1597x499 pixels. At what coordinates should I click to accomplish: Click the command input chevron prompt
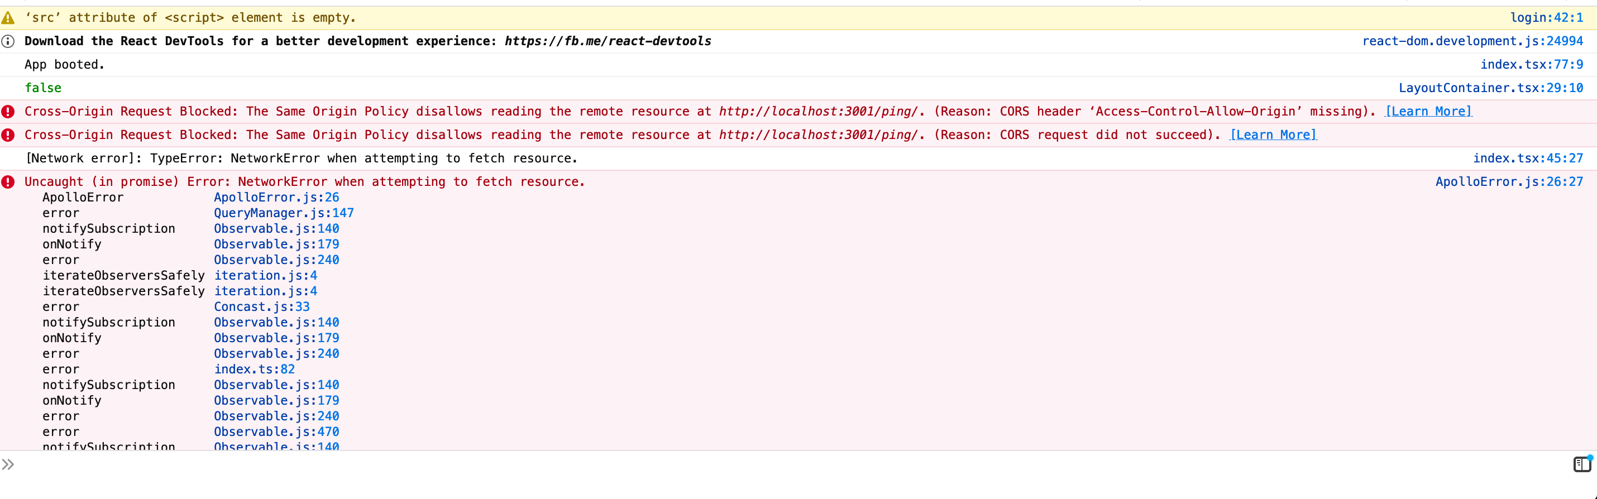coord(8,464)
